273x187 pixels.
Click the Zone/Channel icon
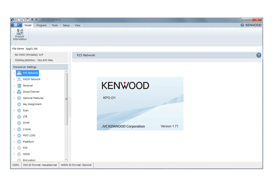tap(19, 92)
